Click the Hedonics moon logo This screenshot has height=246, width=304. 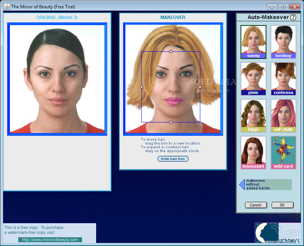coord(278,233)
